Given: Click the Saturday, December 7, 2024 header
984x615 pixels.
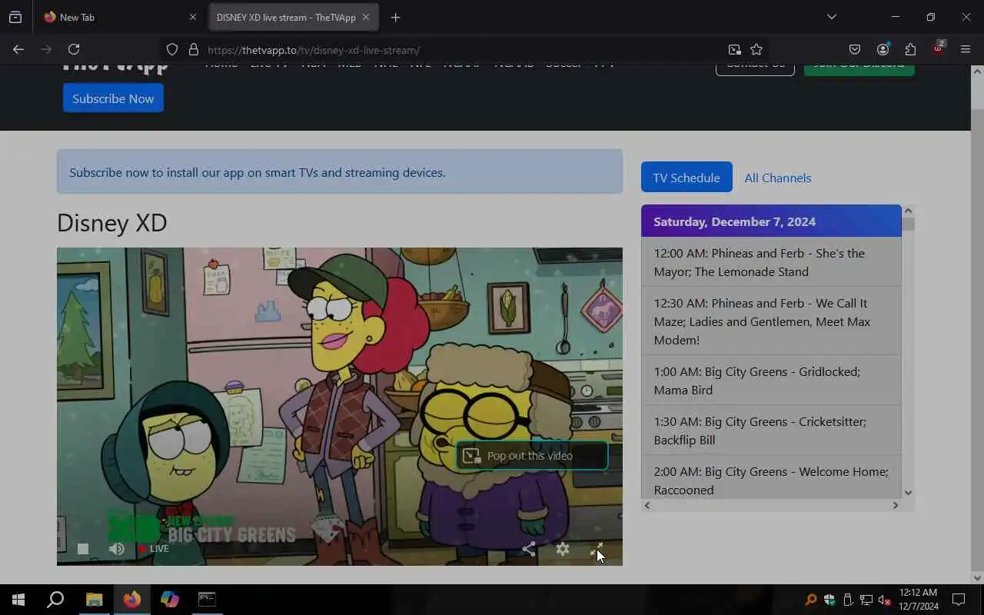Looking at the screenshot, I should pyautogui.click(x=771, y=221).
